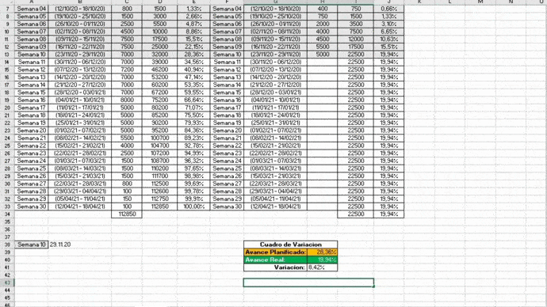
Task: Select the Semana 10 cell in row 38
Action: [x=32, y=244]
